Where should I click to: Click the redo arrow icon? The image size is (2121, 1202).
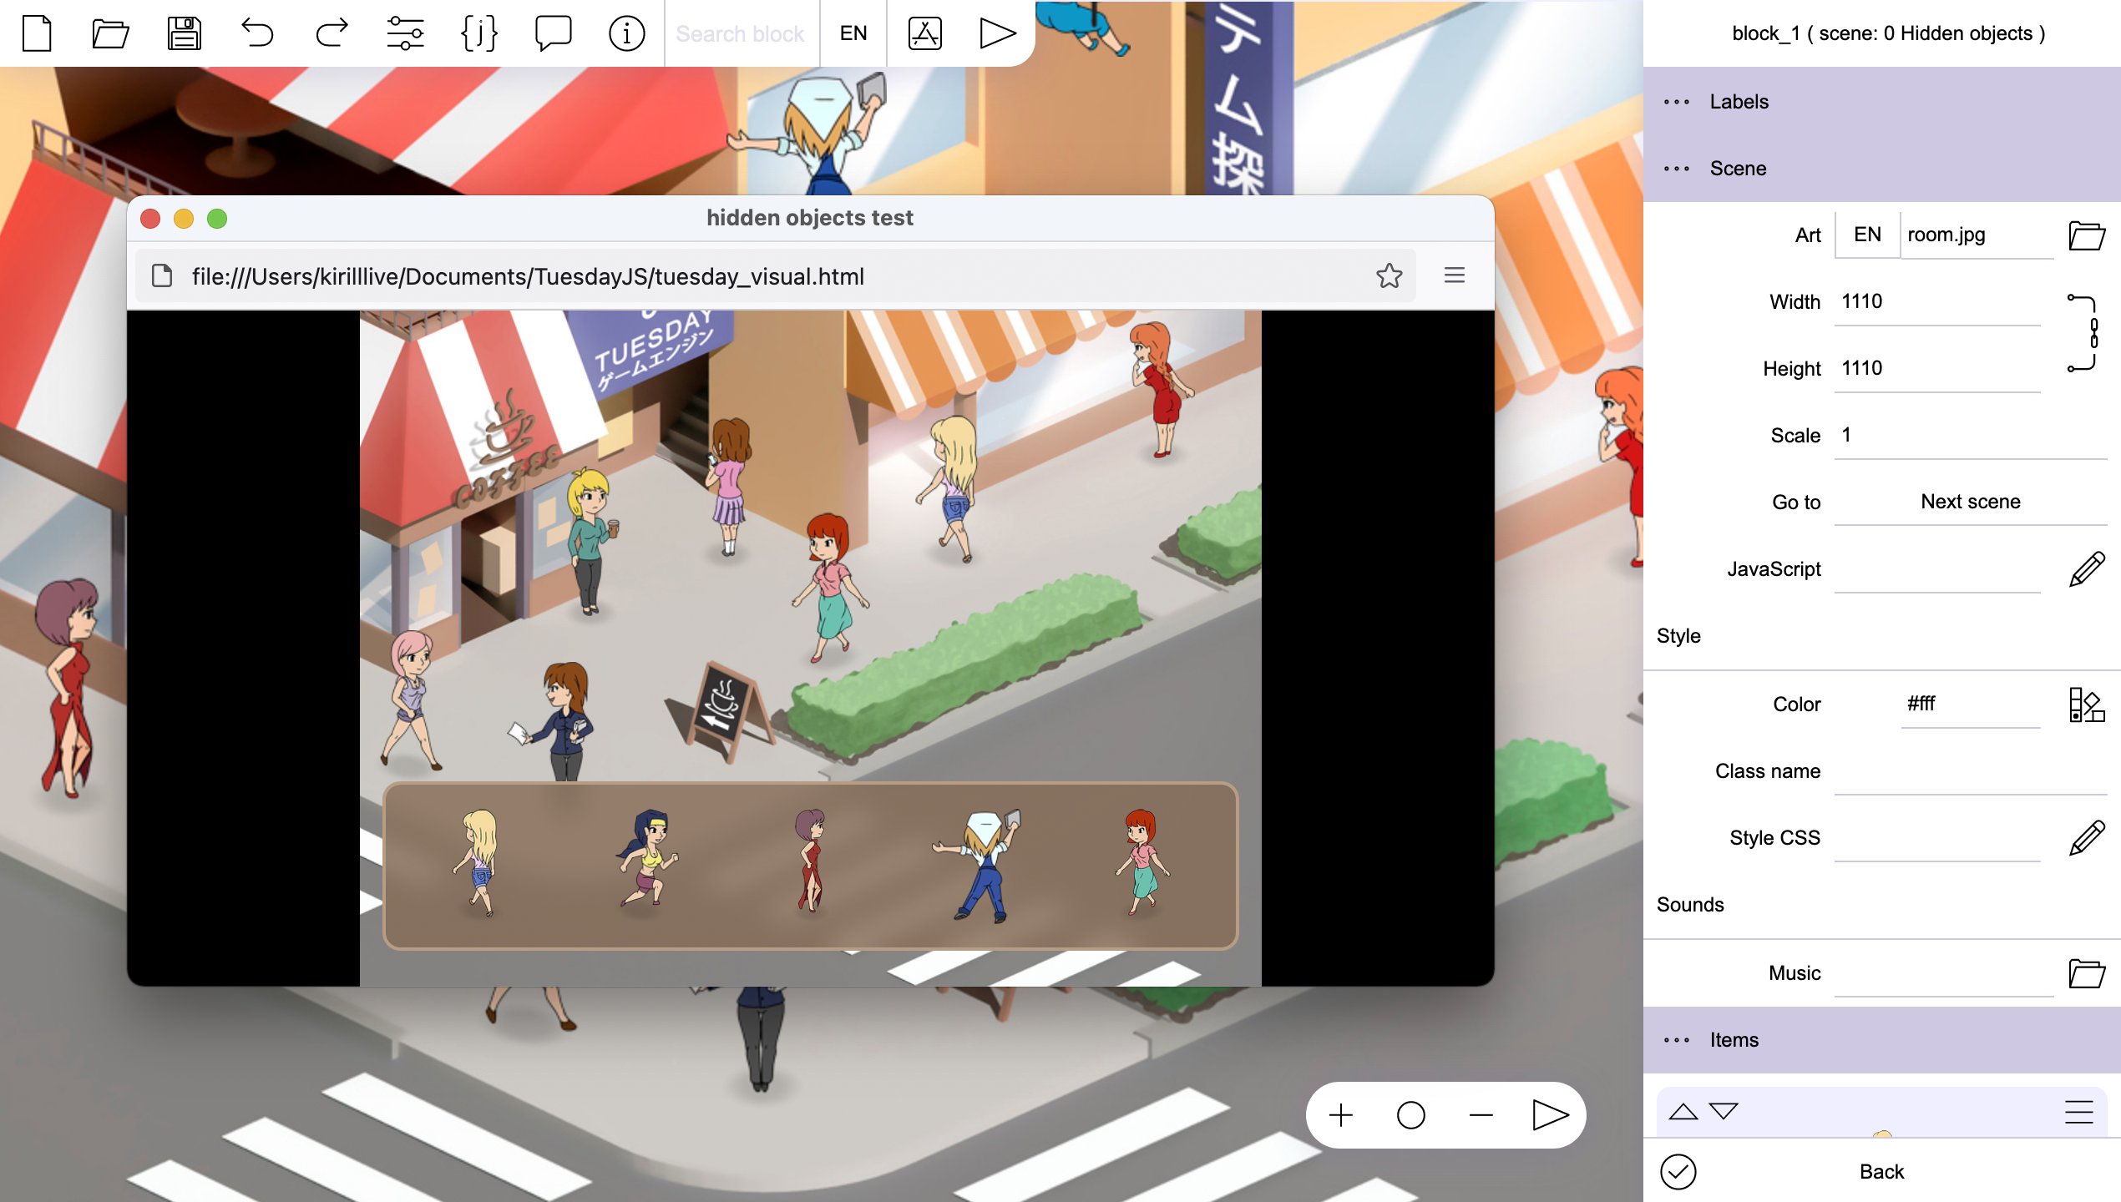coord(332,33)
